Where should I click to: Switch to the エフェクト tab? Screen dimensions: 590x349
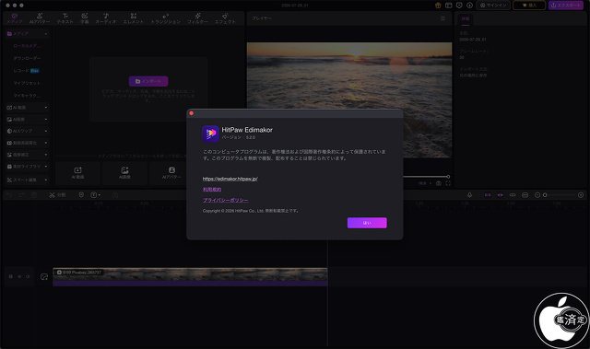[x=225, y=18]
